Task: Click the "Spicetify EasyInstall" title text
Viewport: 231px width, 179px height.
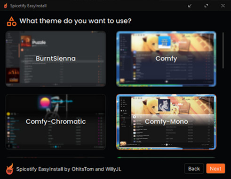Action: 28,6
